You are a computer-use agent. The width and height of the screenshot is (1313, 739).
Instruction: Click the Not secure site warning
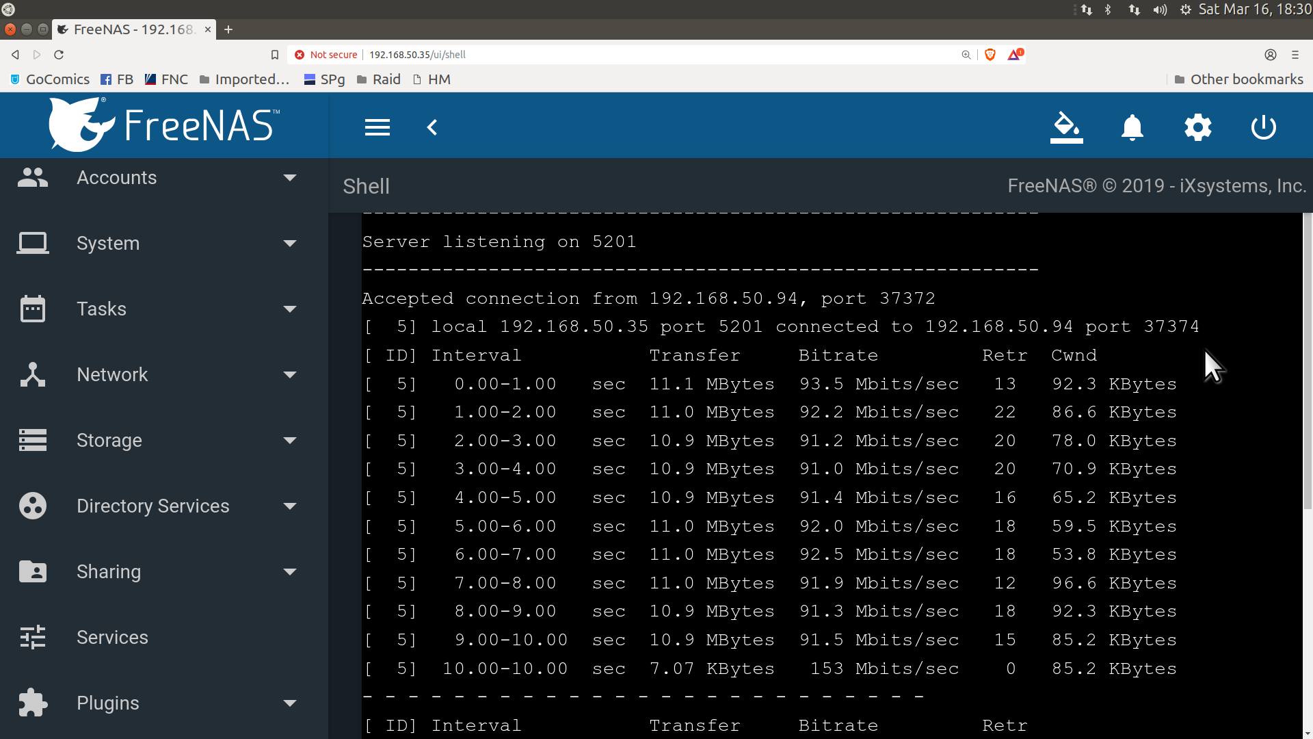(x=326, y=55)
